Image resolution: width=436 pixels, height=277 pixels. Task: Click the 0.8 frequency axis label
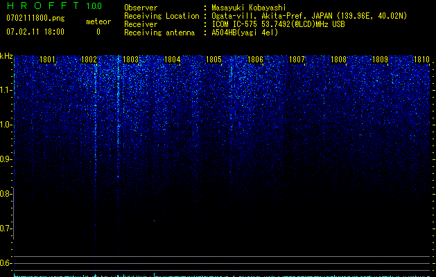6,194
